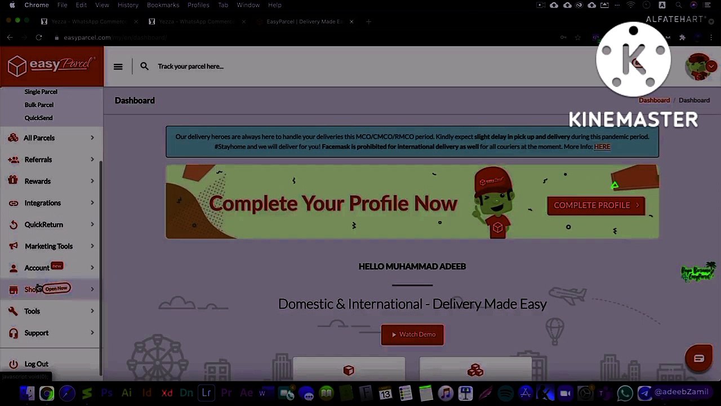Open the All Parcels boxes icon
721x406 pixels.
coord(13,138)
